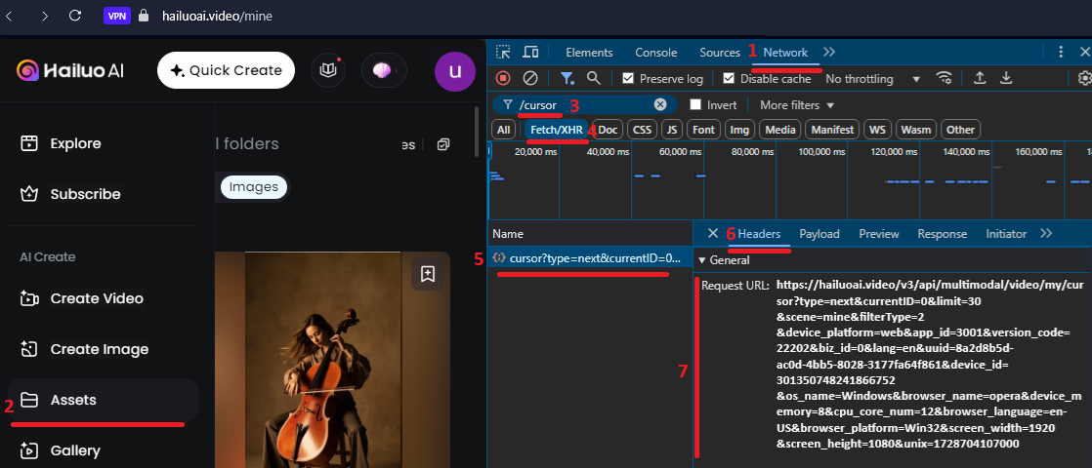Screen dimensions: 1092x468
Task: Click the clear network log icon
Action: [x=530, y=78]
